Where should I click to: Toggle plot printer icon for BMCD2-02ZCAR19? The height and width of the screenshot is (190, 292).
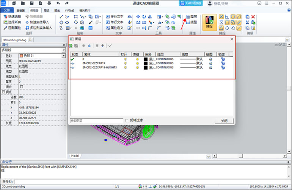pos(210,63)
